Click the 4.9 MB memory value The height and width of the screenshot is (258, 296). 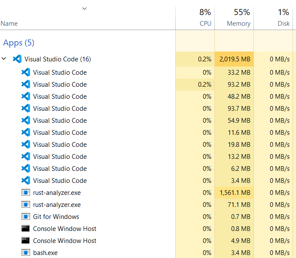[241, 241]
